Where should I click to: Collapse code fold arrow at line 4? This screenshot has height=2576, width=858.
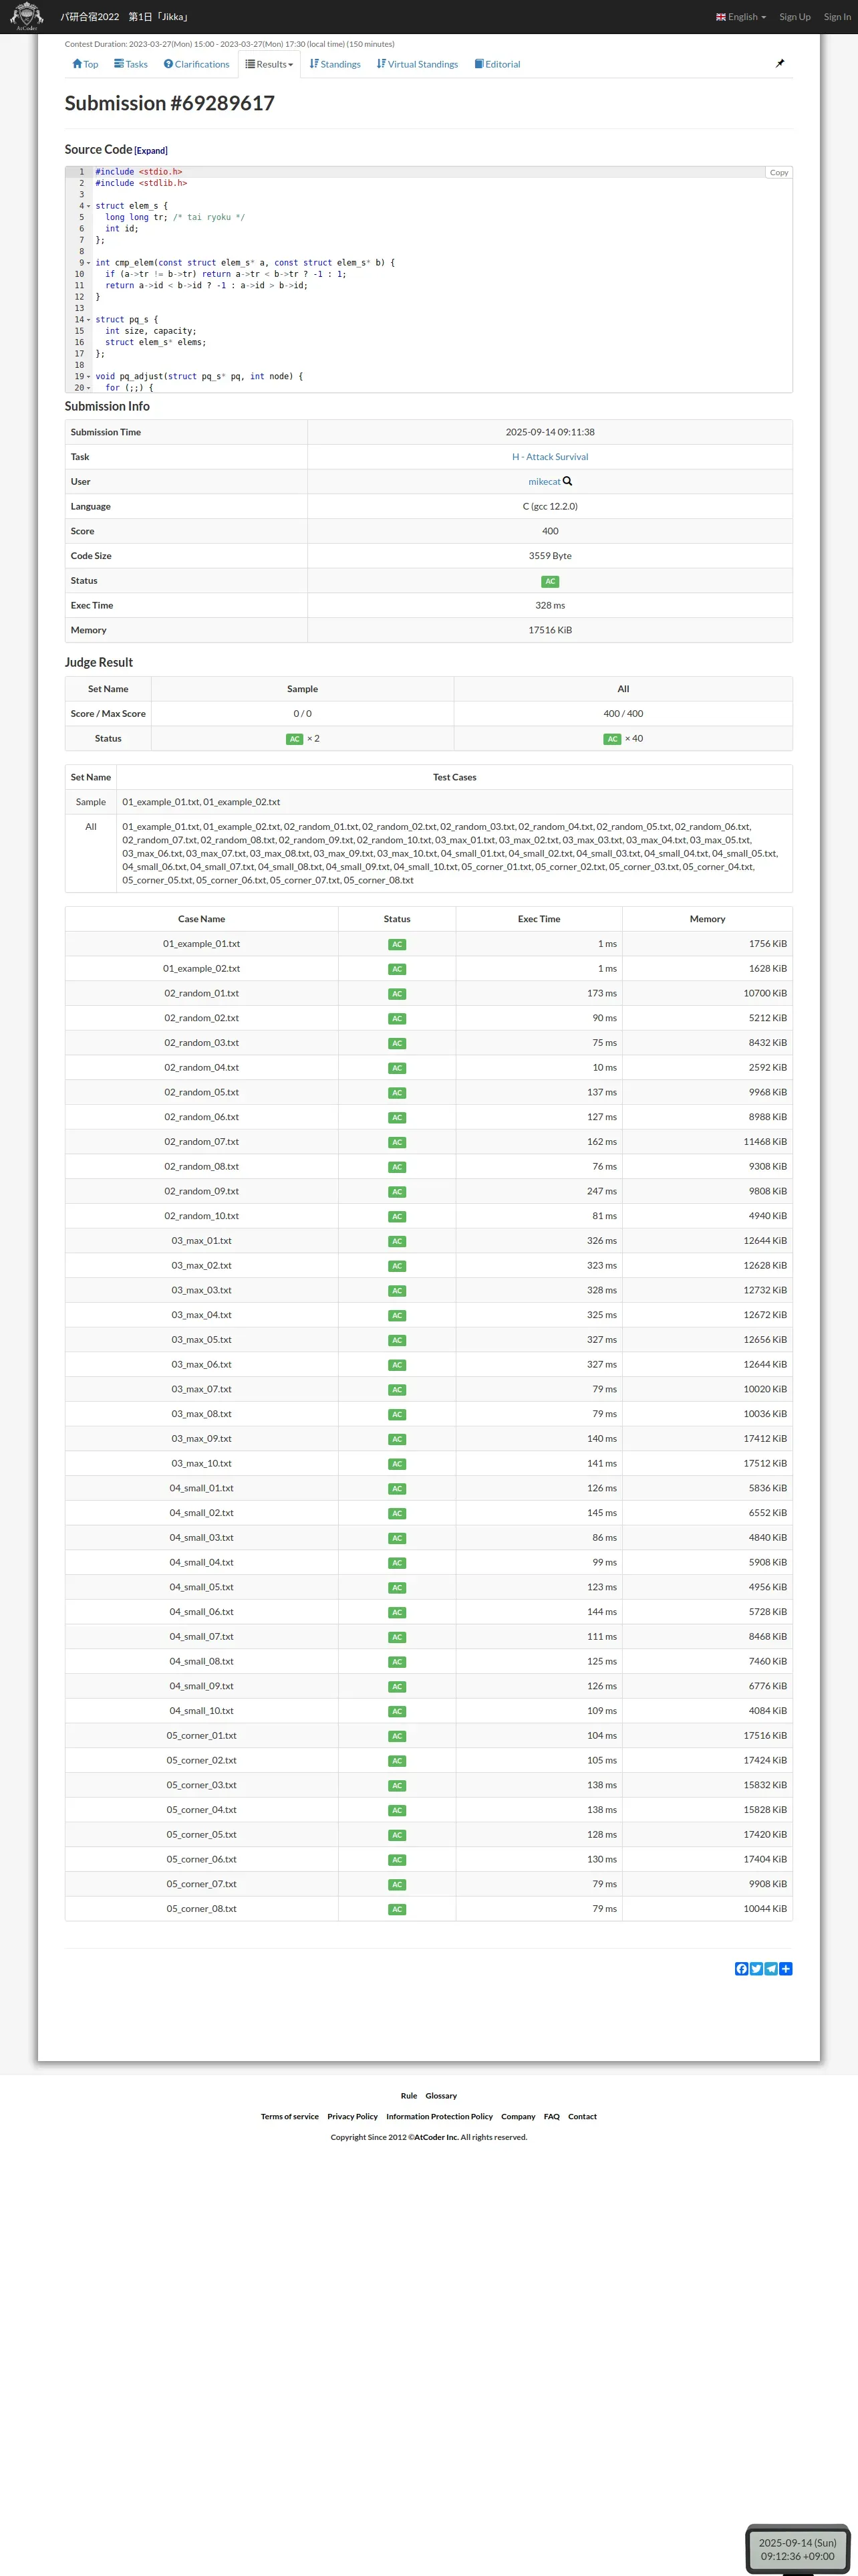coord(89,206)
